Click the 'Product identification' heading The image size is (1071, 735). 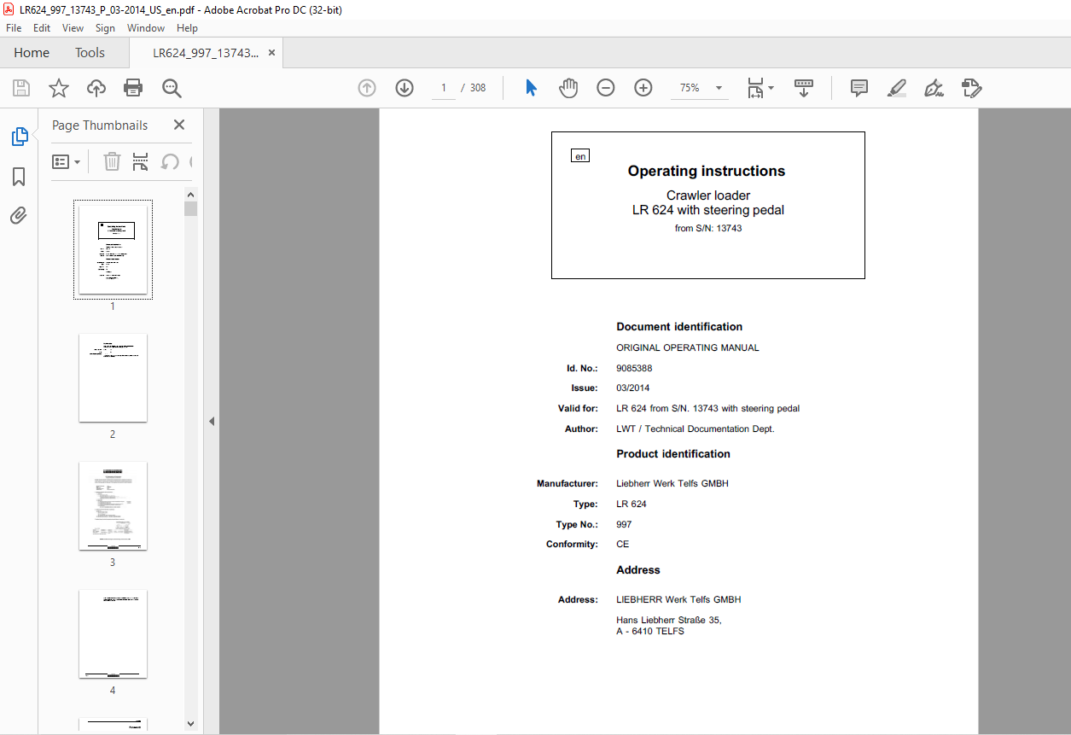pos(673,454)
